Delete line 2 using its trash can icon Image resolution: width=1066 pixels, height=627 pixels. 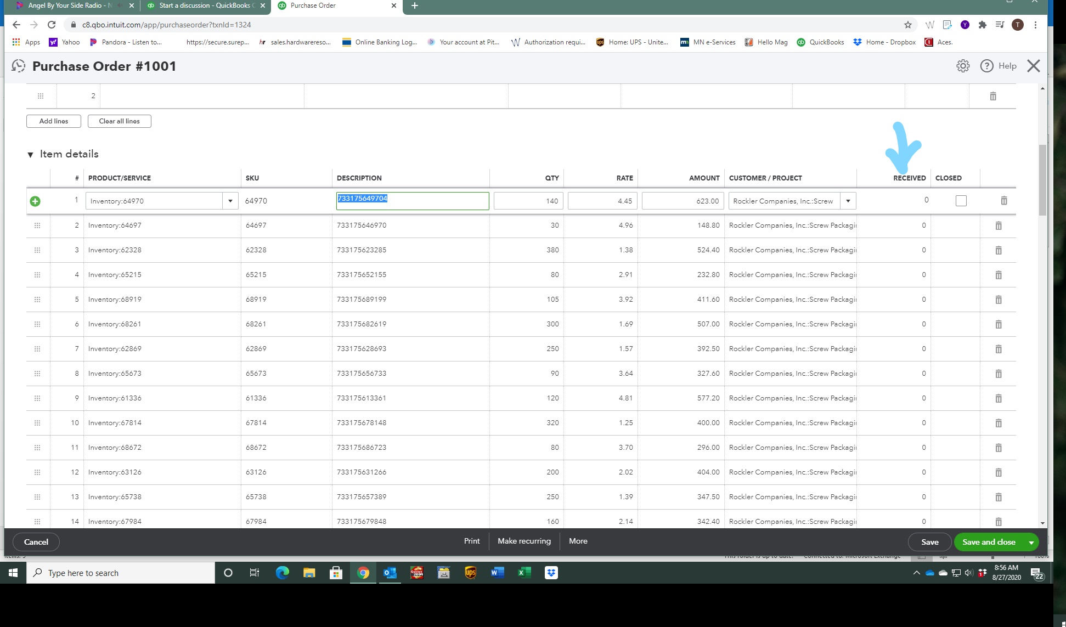tap(998, 225)
